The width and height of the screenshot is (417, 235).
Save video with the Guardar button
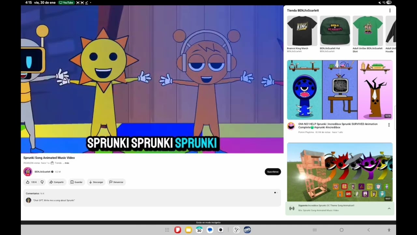tap(77, 182)
